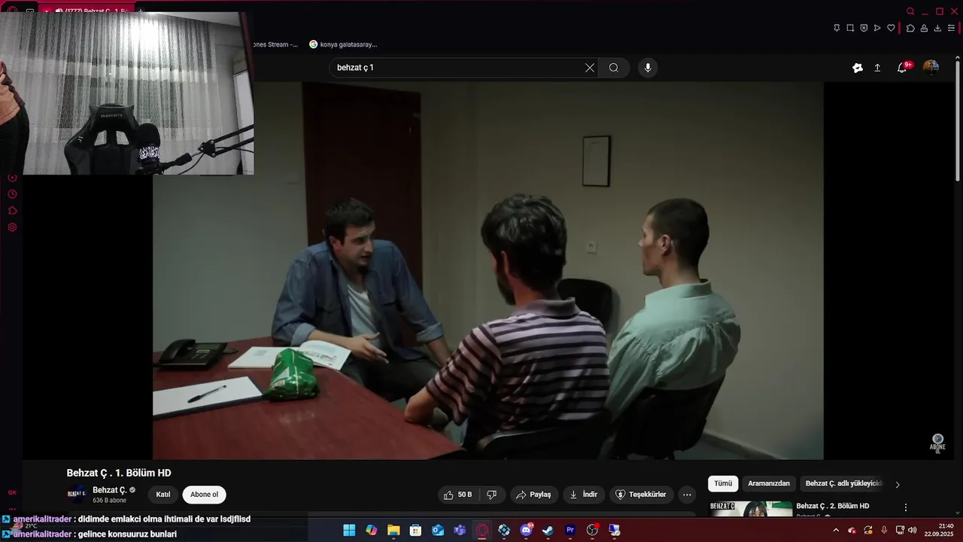This screenshot has height=542, width=963.
Task: Open Behzat Ç. channel name link
Action: (x=110, y=490)
